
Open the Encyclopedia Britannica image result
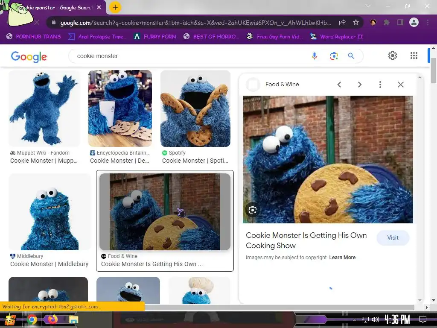pos(120,108)
